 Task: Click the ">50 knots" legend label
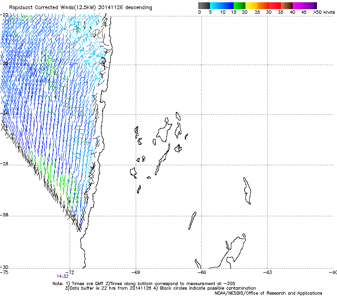point(324,12)
